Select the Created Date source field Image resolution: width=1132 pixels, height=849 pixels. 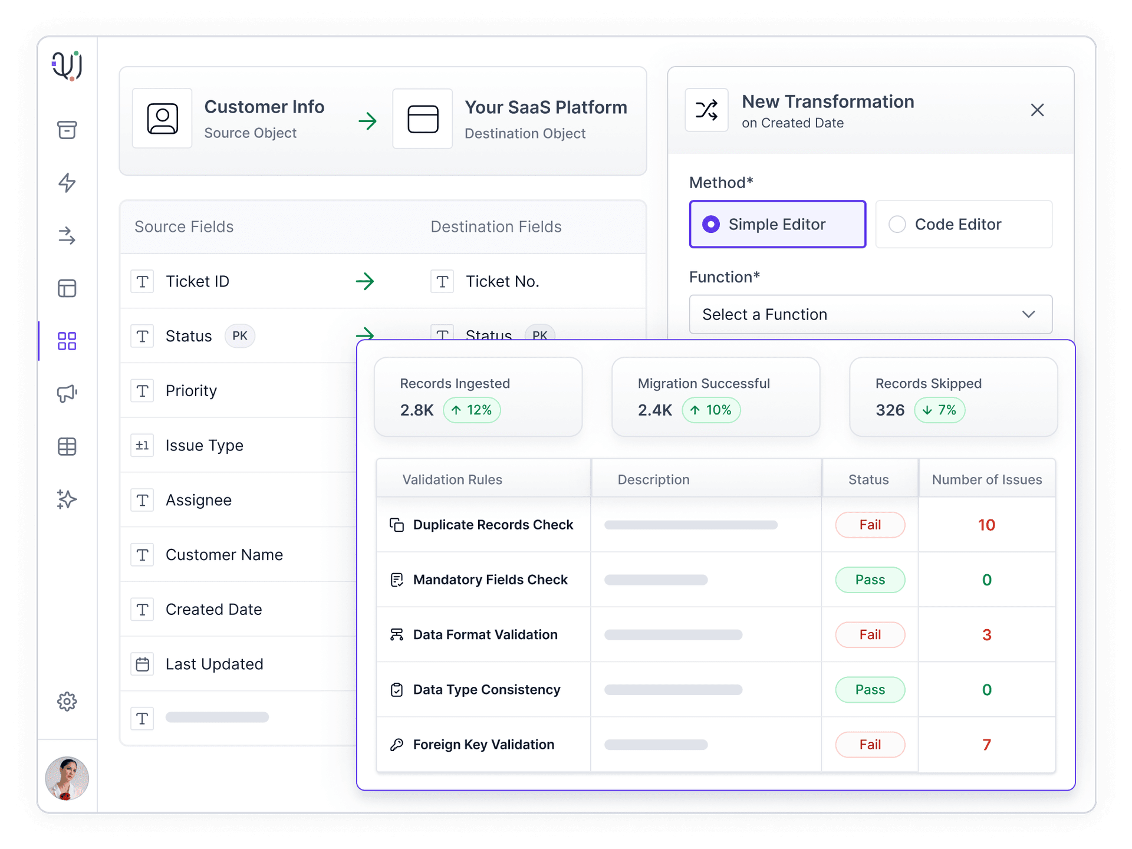[213, 610]
